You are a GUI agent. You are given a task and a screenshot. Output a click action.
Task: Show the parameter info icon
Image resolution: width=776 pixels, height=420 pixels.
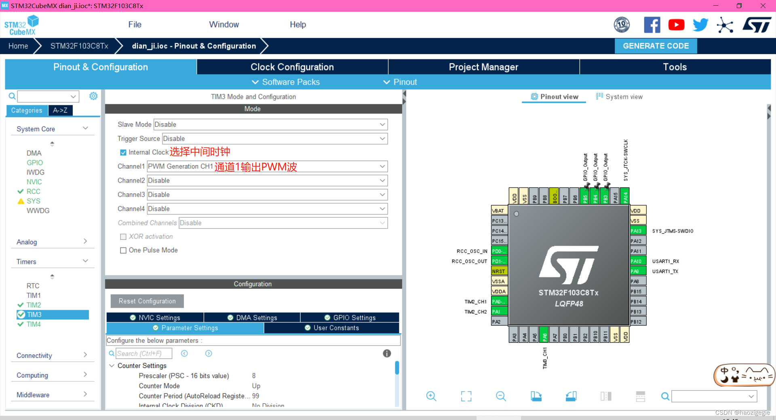click(387, 353)
